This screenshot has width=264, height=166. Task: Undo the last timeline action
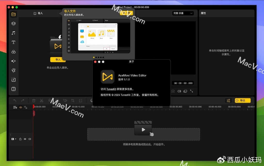[15, 100]
